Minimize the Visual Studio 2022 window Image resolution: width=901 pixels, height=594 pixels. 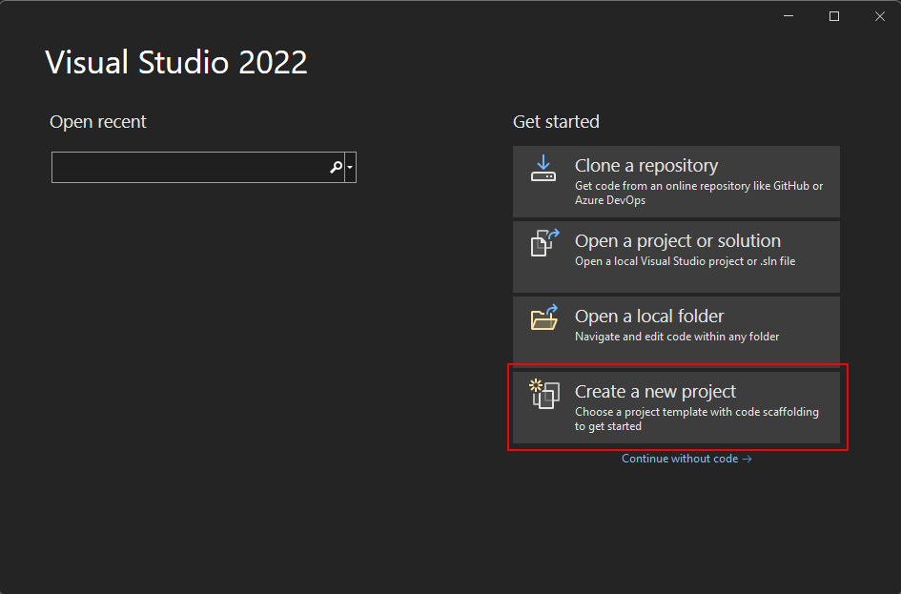(788, 16)
